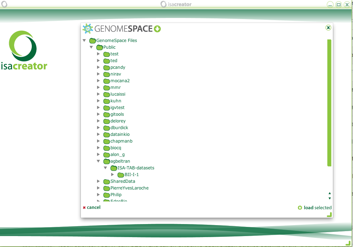353x247 pixels.
Task: Select the ISA-TAB-datasets tree label
Action: point(136,168)
